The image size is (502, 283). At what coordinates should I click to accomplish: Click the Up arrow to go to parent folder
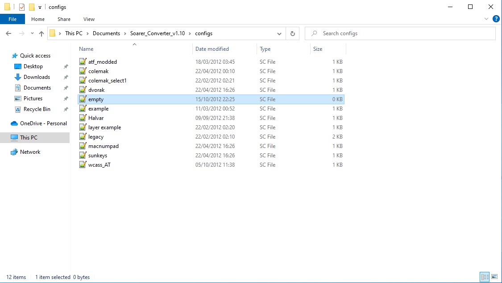41,33
